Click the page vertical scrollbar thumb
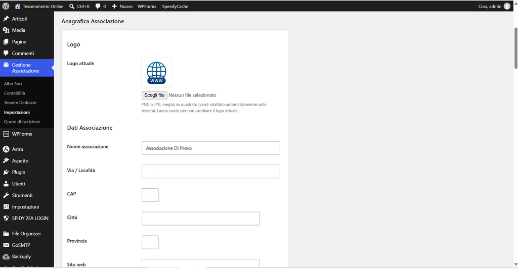Image resolution: width=518 pixels, height=269 pixels. 515,48
